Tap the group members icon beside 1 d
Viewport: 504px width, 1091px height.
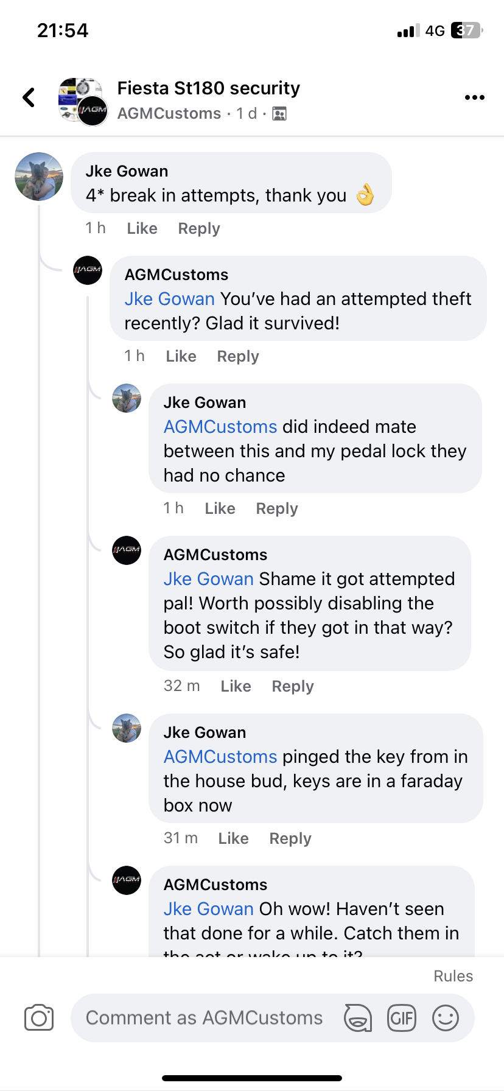pos(279,114)
